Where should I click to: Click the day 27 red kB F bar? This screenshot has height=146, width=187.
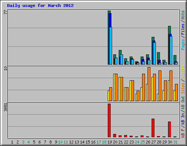coord(153,128)
